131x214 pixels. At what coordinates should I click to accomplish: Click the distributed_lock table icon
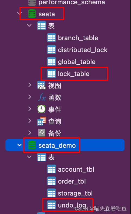pyautogui.click(x=51, y=49)
